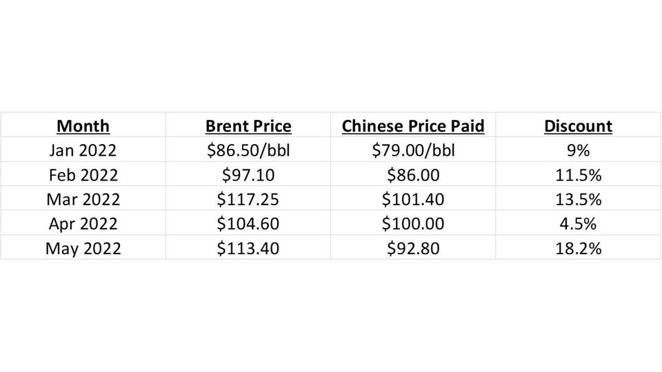Image resolution: width=662 pixels, height=372 pixels.
Task: Click the $79.00/bbl Chinese price cell
Action: click(413, 150)
